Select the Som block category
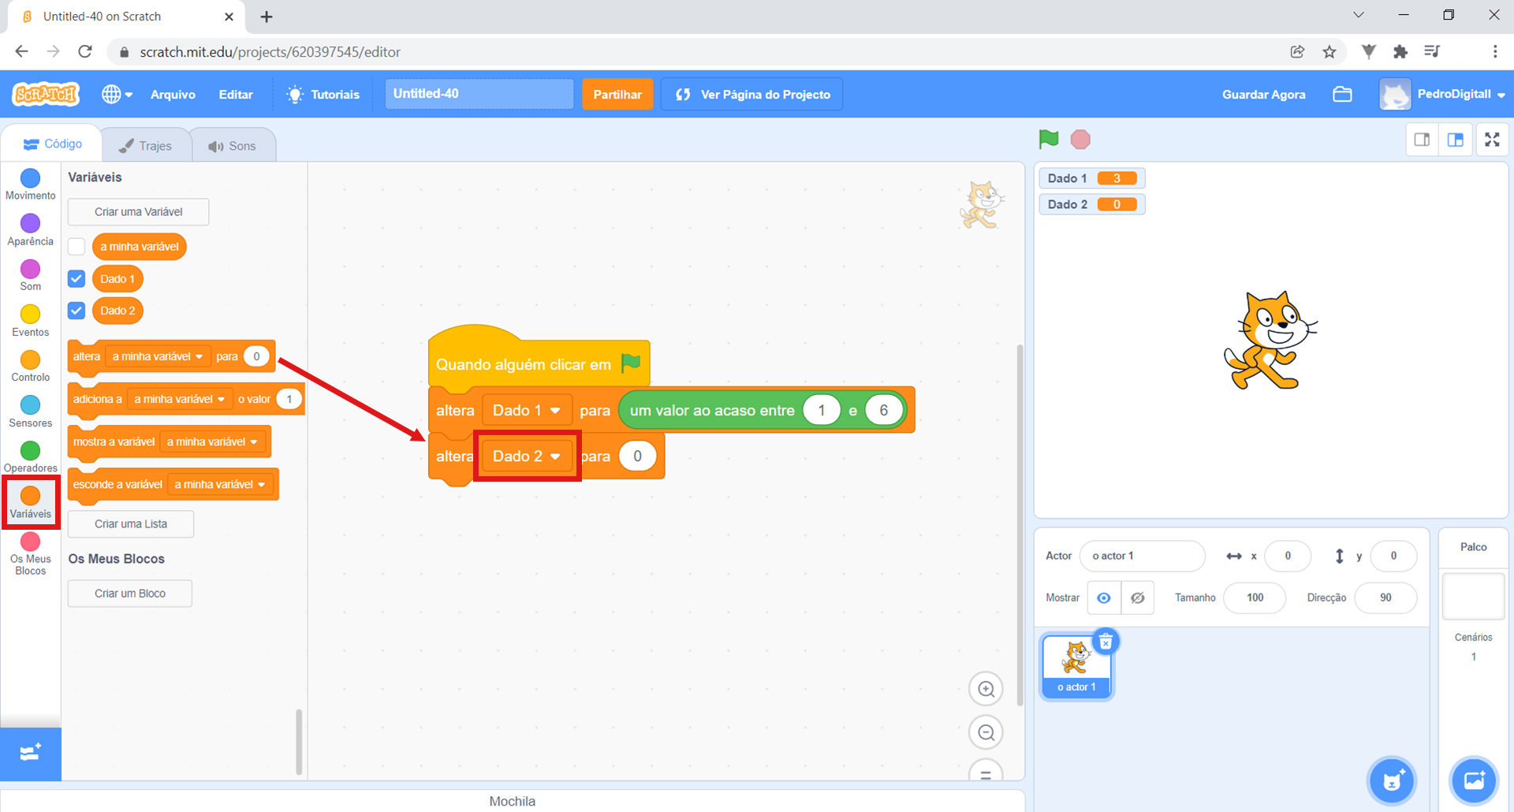Image resolution: width=1514 pixels, height=812 pixels. (30, 275)
